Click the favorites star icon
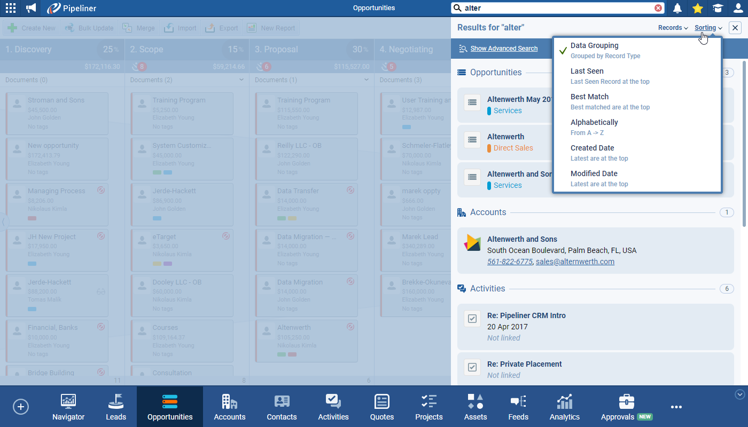 point(697,8)
